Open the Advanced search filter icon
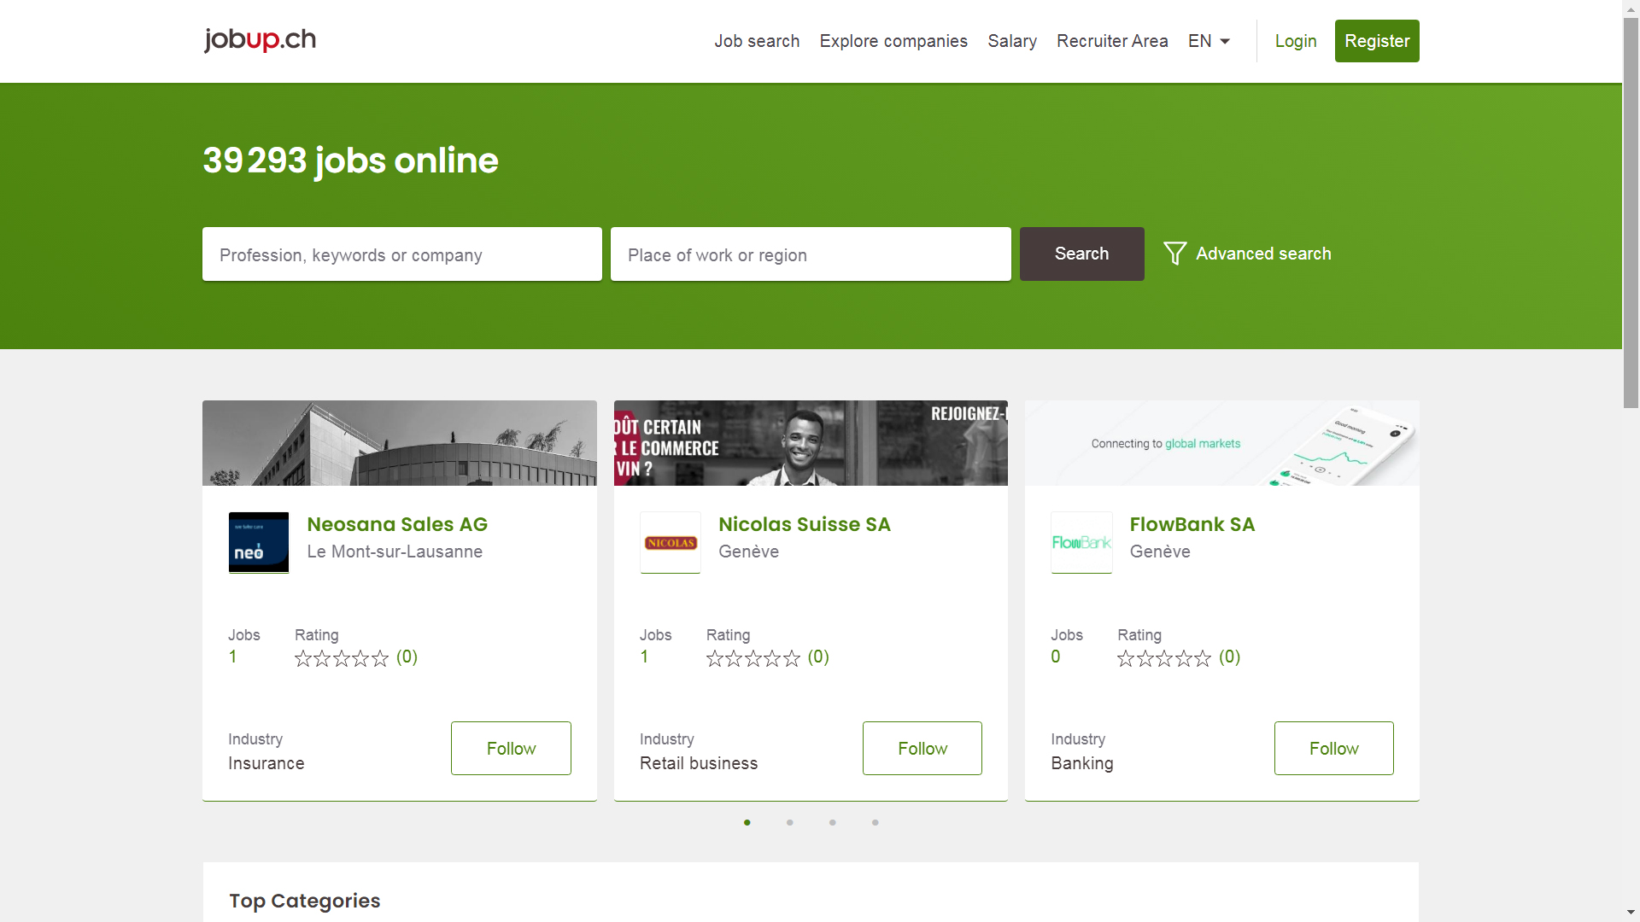This screenshot has width=1640, height=922. pos(1174,254)
